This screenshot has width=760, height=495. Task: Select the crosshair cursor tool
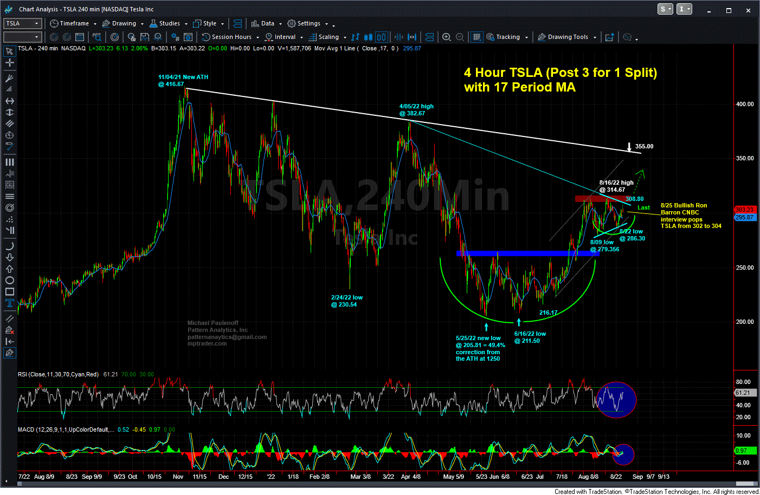tap(9, 63)
